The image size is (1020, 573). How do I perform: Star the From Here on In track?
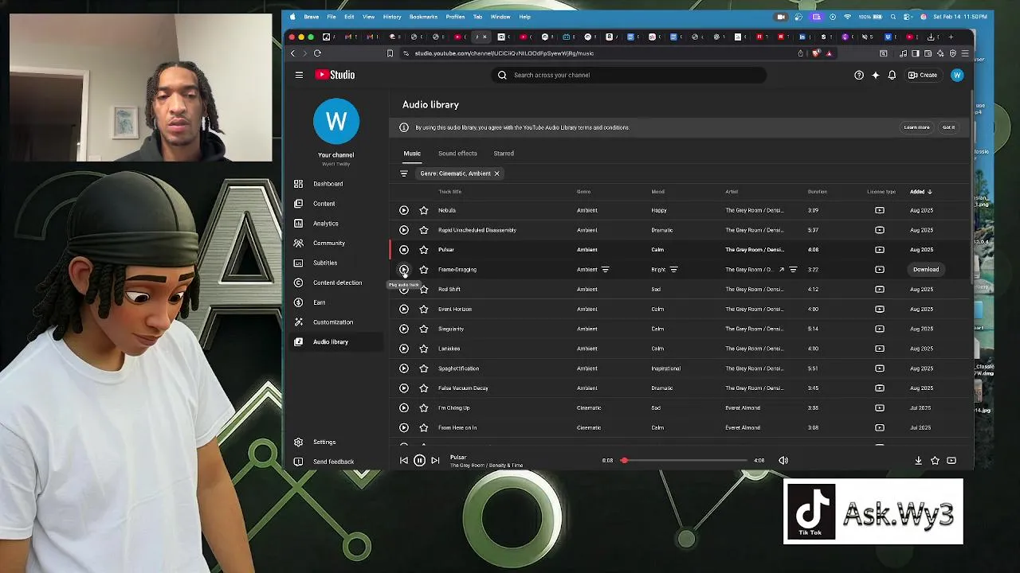pos(424,427)
